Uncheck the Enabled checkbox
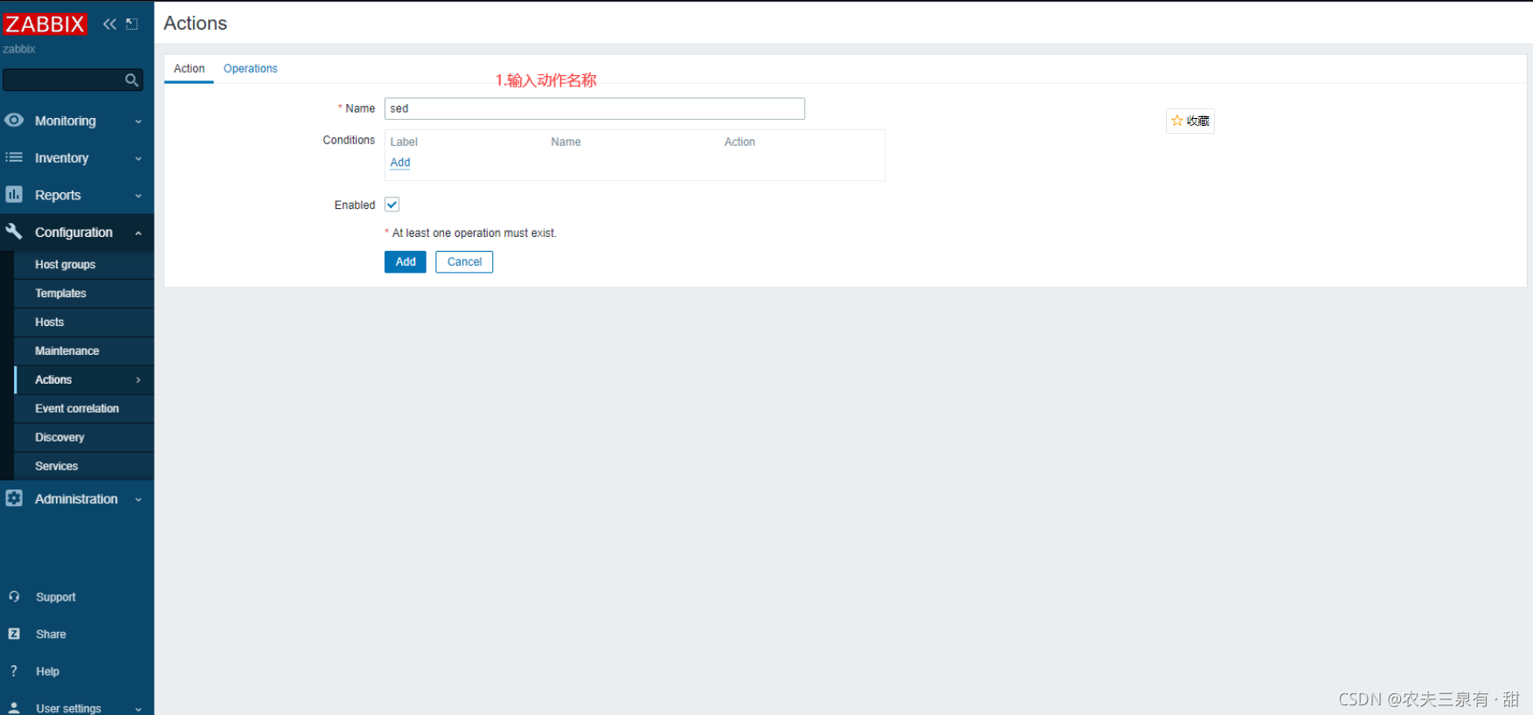 click(x=392, y=205)
